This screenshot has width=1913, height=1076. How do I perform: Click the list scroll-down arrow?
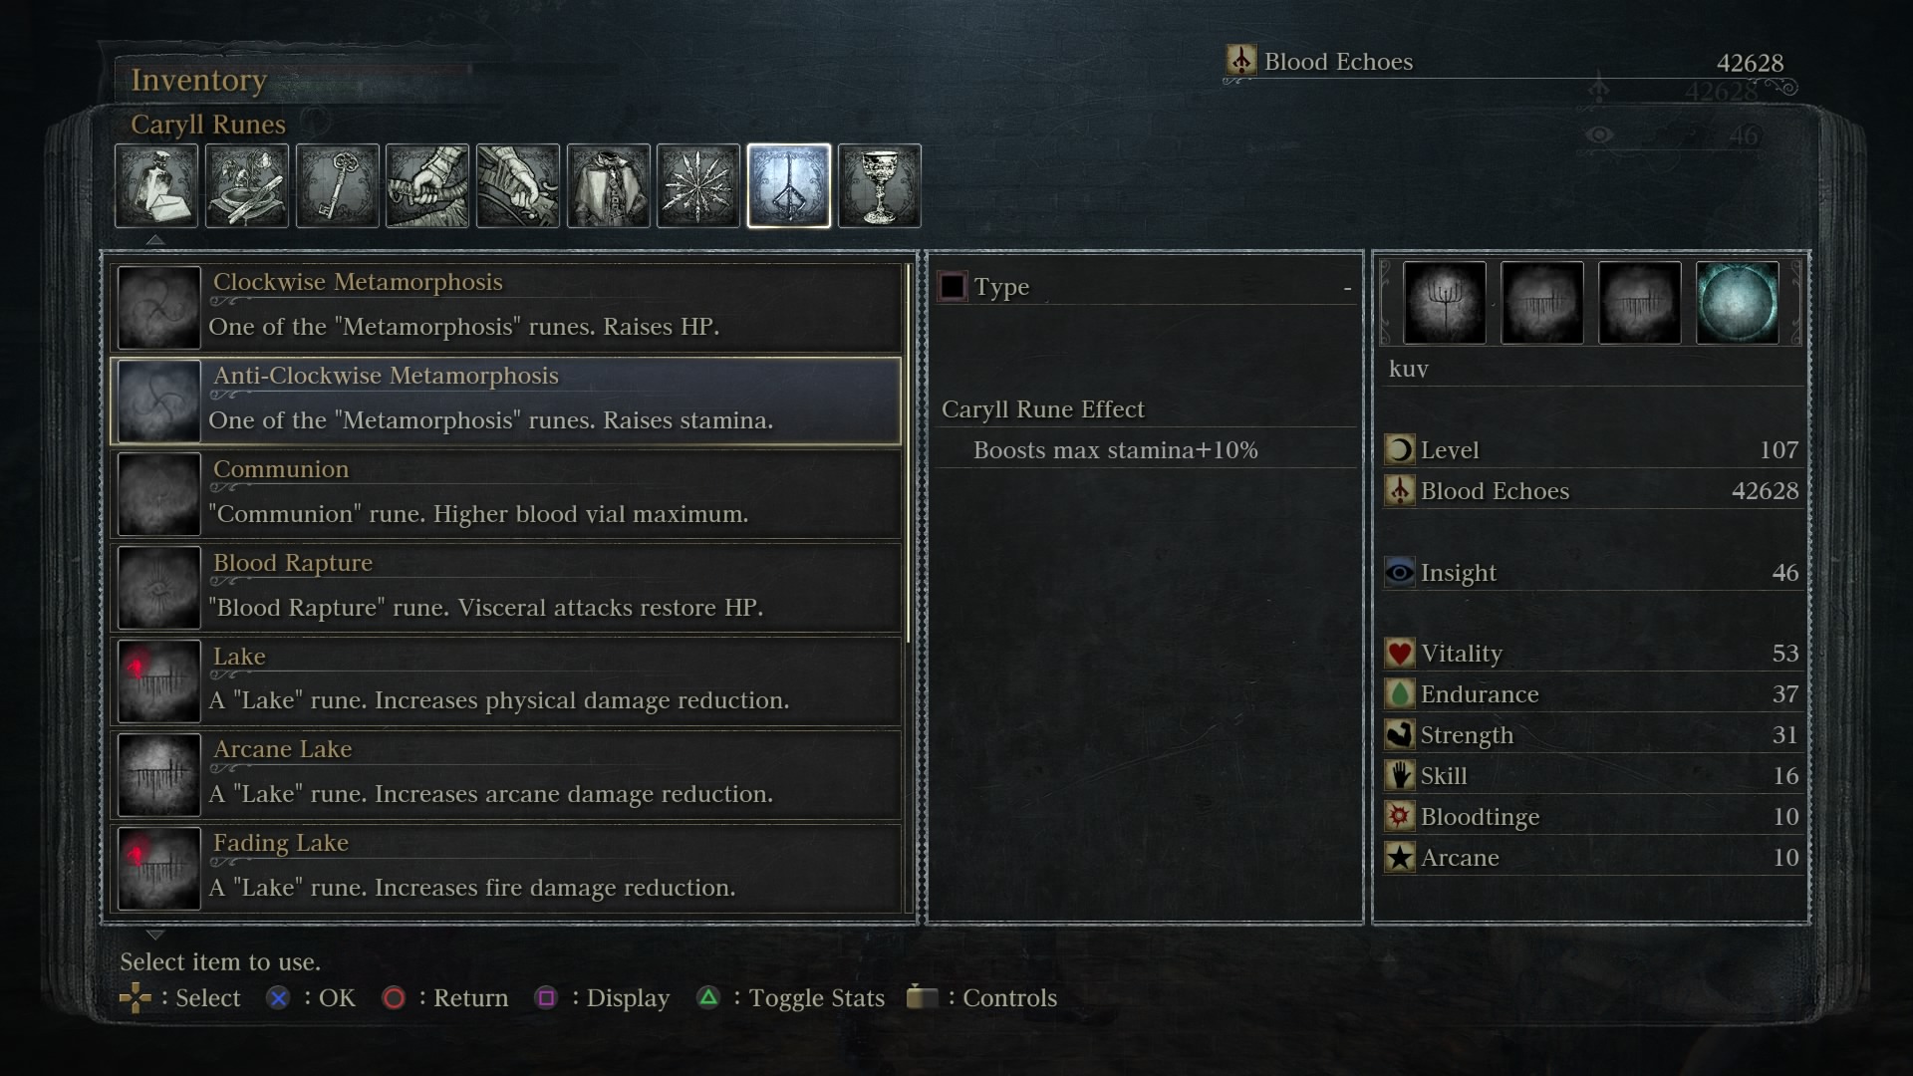coord(154,935)
